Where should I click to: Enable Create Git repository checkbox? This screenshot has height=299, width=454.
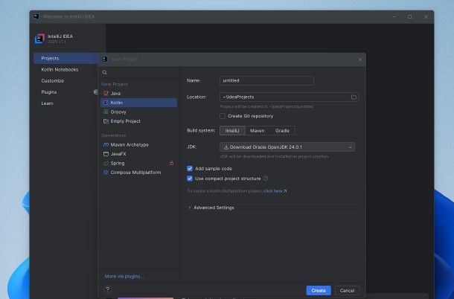click(223, 116)
